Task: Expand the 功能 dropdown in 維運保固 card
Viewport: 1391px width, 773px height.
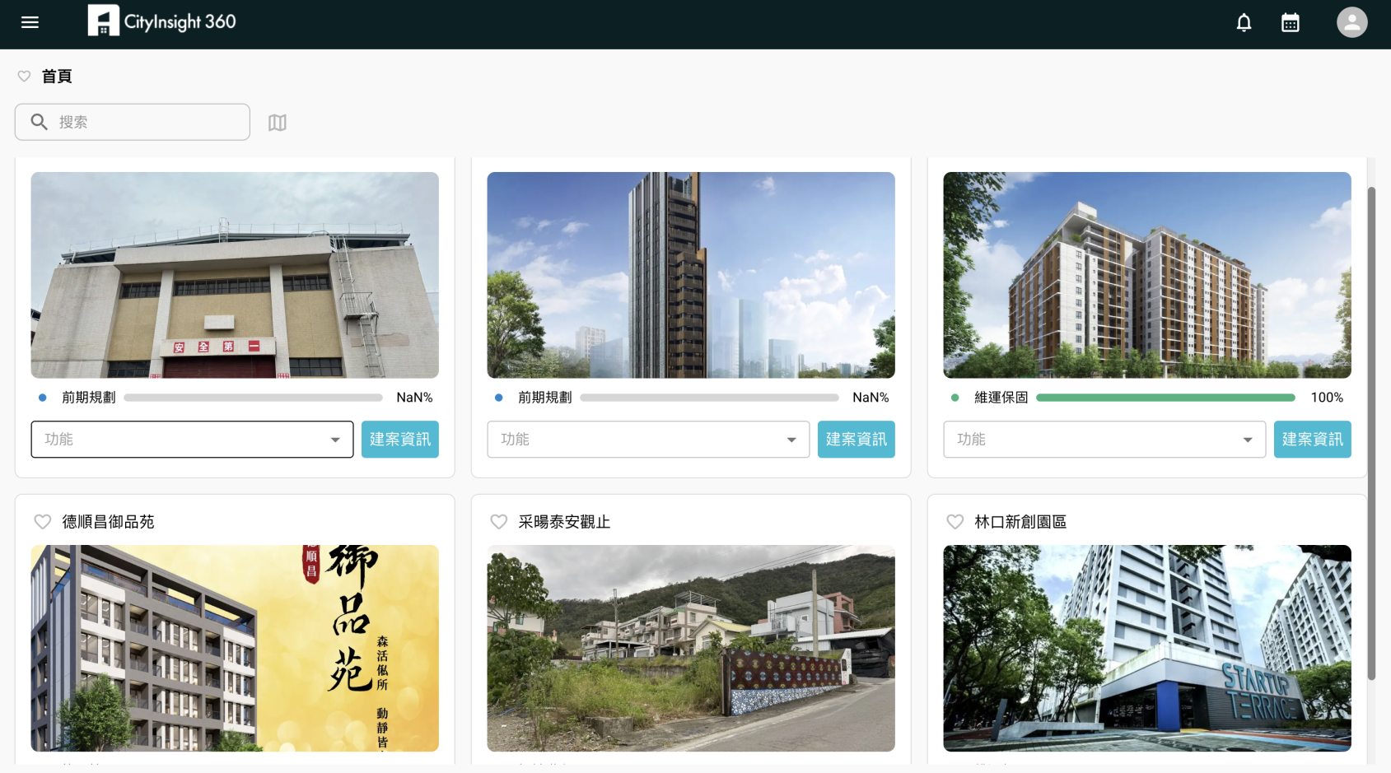Action: [x=1104, y=440]
